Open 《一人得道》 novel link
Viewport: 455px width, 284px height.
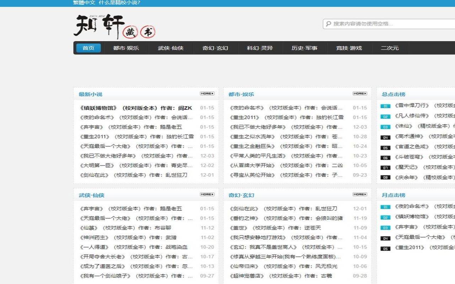[133, 247]
